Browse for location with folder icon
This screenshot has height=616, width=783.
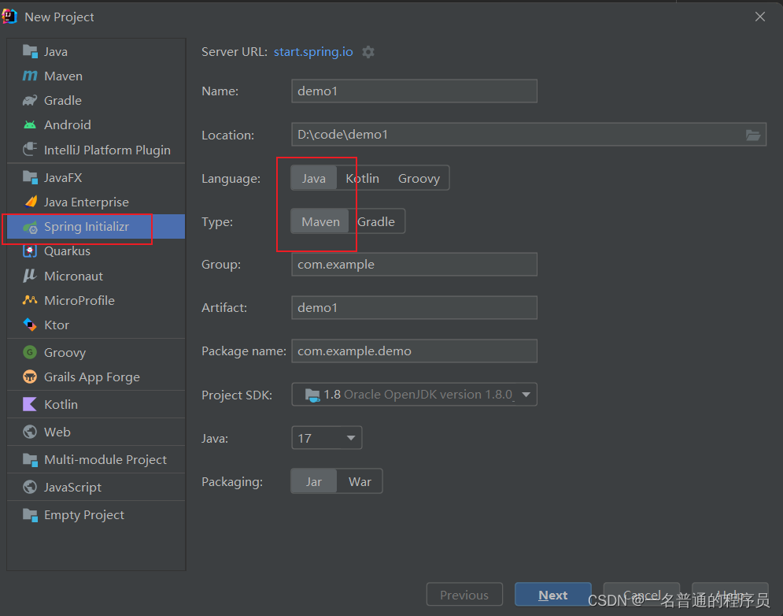tap(753, 135)
